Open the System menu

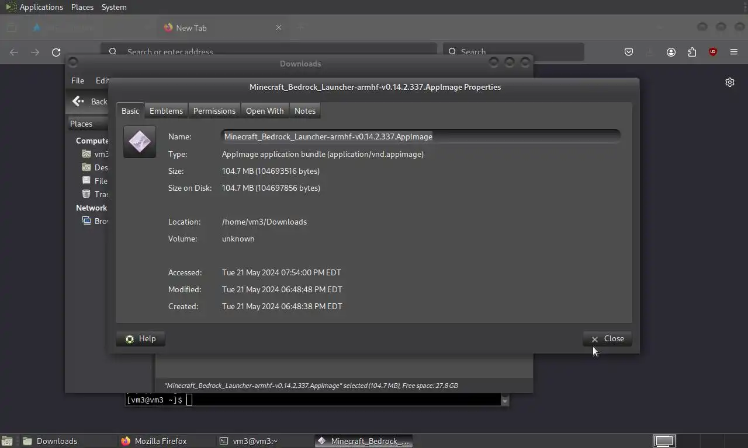(114, 7)
